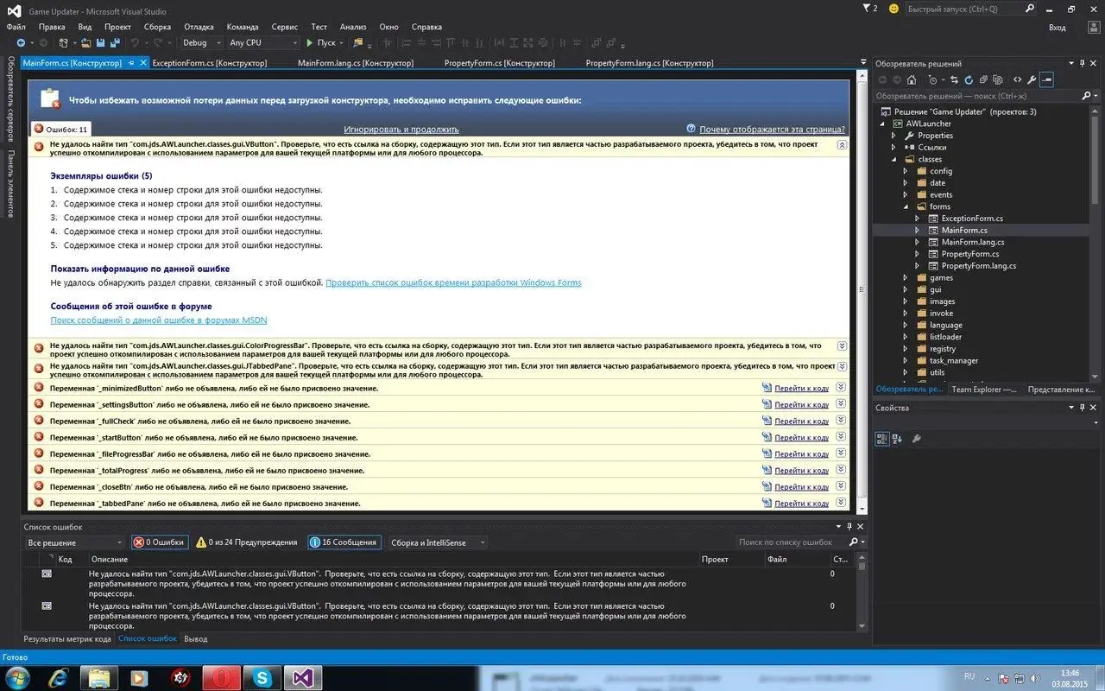
Task: Go to code for '_tabbedPane' error
Action: coord(801,504)
